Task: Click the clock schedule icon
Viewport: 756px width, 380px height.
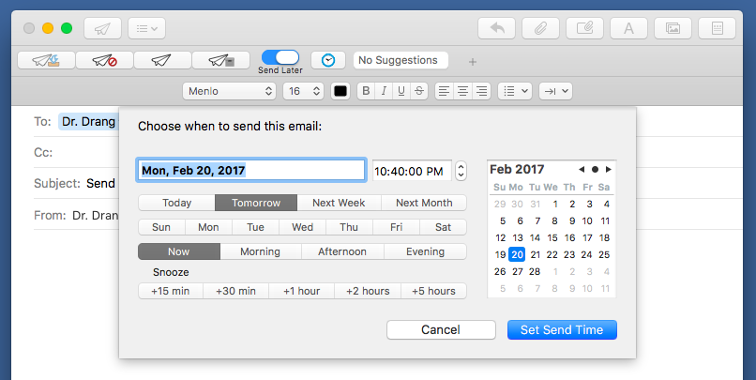Action: (327, 60)
